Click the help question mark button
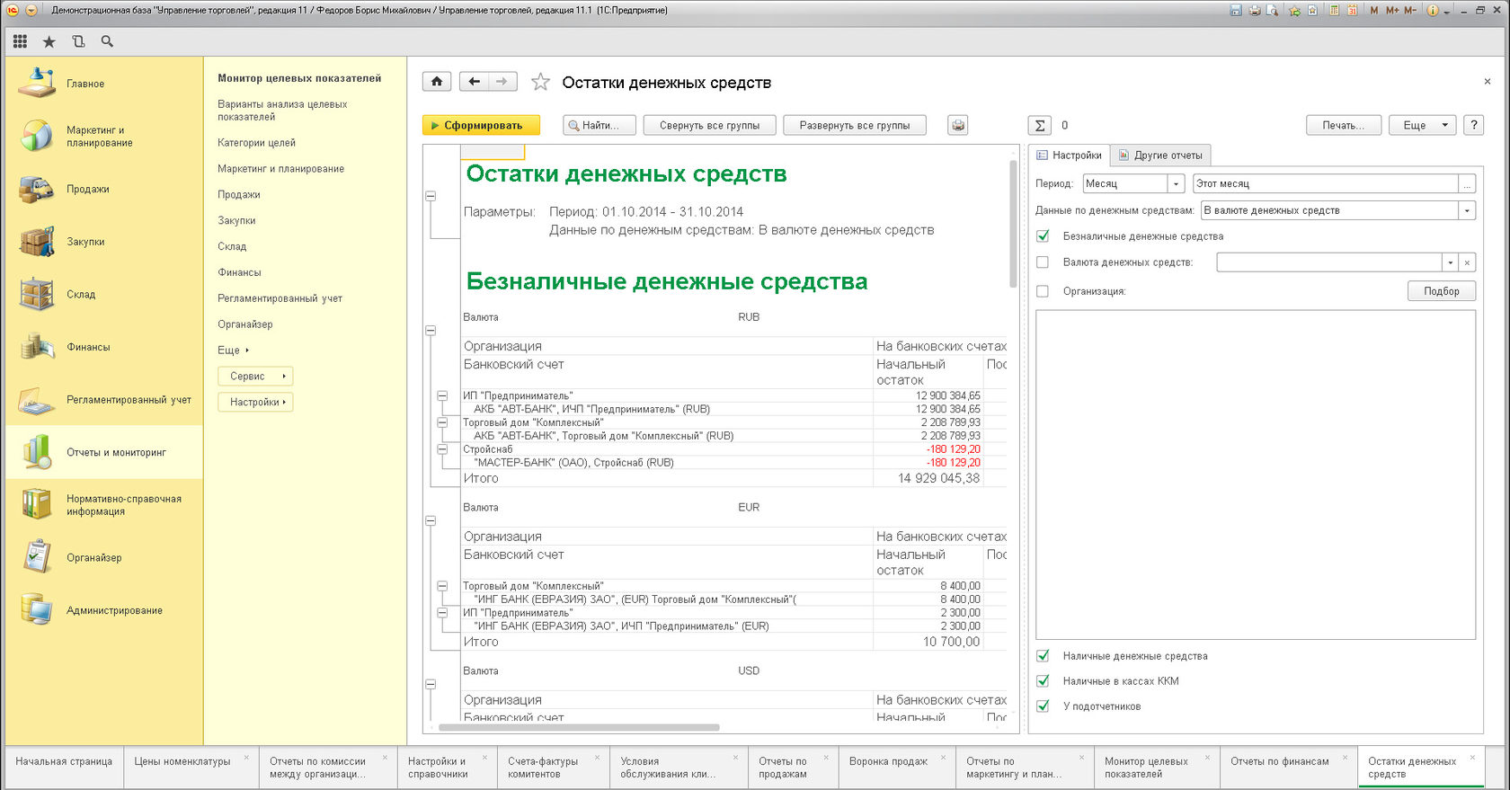Image resolution: width=1510 pixels, height=790 pixels. (x=1473, y=126)
